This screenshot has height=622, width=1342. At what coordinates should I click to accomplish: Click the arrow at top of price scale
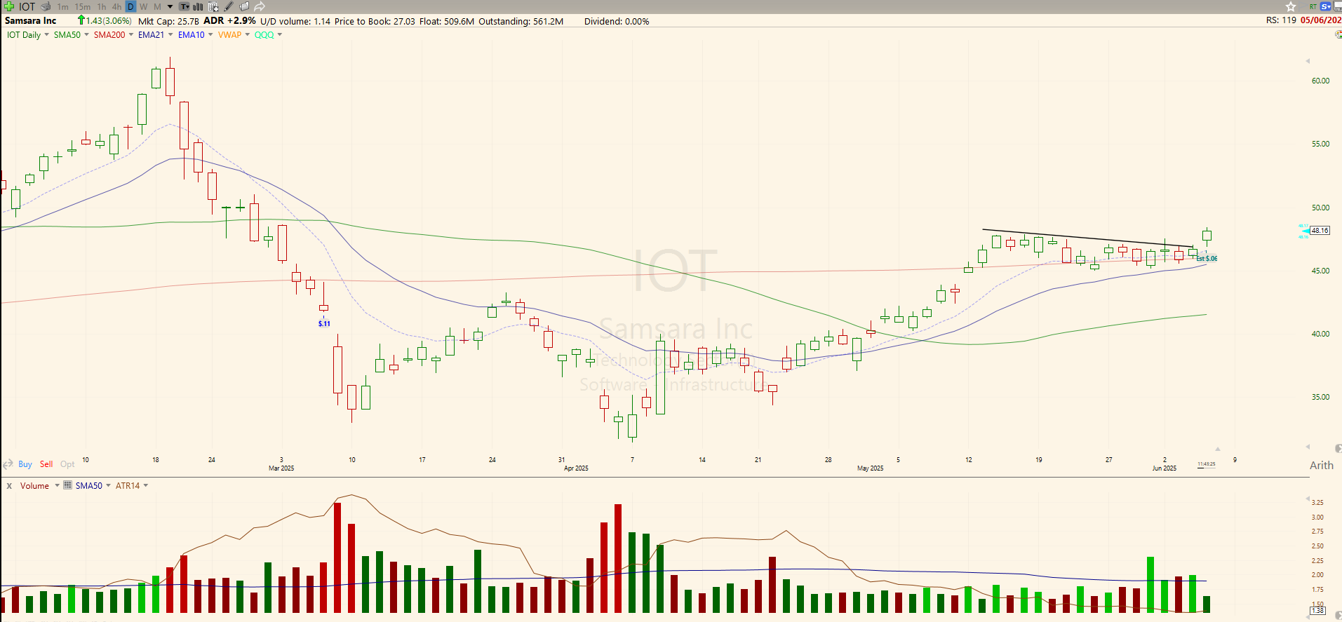point(1308,61)
